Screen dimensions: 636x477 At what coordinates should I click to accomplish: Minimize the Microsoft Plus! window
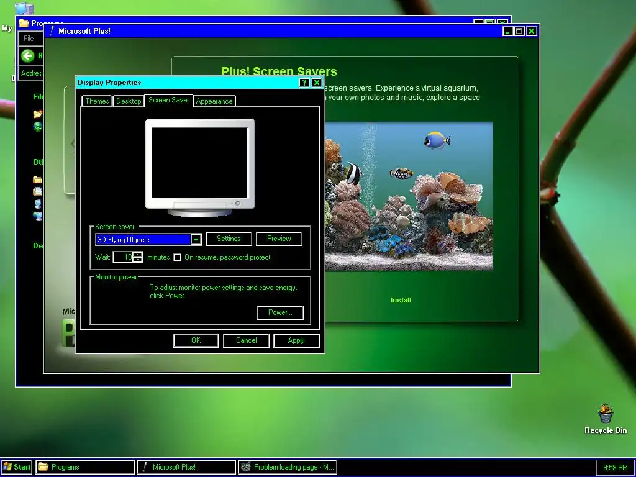click(x=507, y=31)
